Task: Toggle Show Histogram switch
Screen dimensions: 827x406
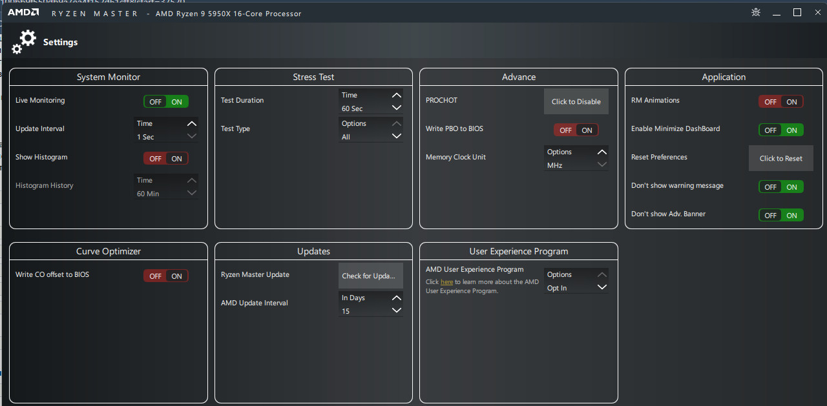Action: coord(166,159)
